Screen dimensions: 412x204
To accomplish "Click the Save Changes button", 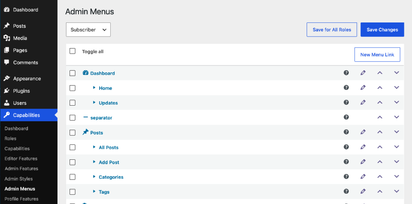I will [x=382, y=30].
